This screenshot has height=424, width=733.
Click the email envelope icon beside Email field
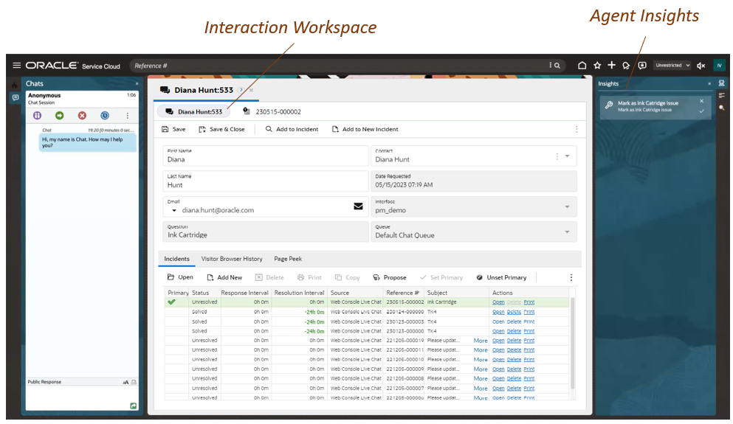pyautogui.click(x=358, y=206)
